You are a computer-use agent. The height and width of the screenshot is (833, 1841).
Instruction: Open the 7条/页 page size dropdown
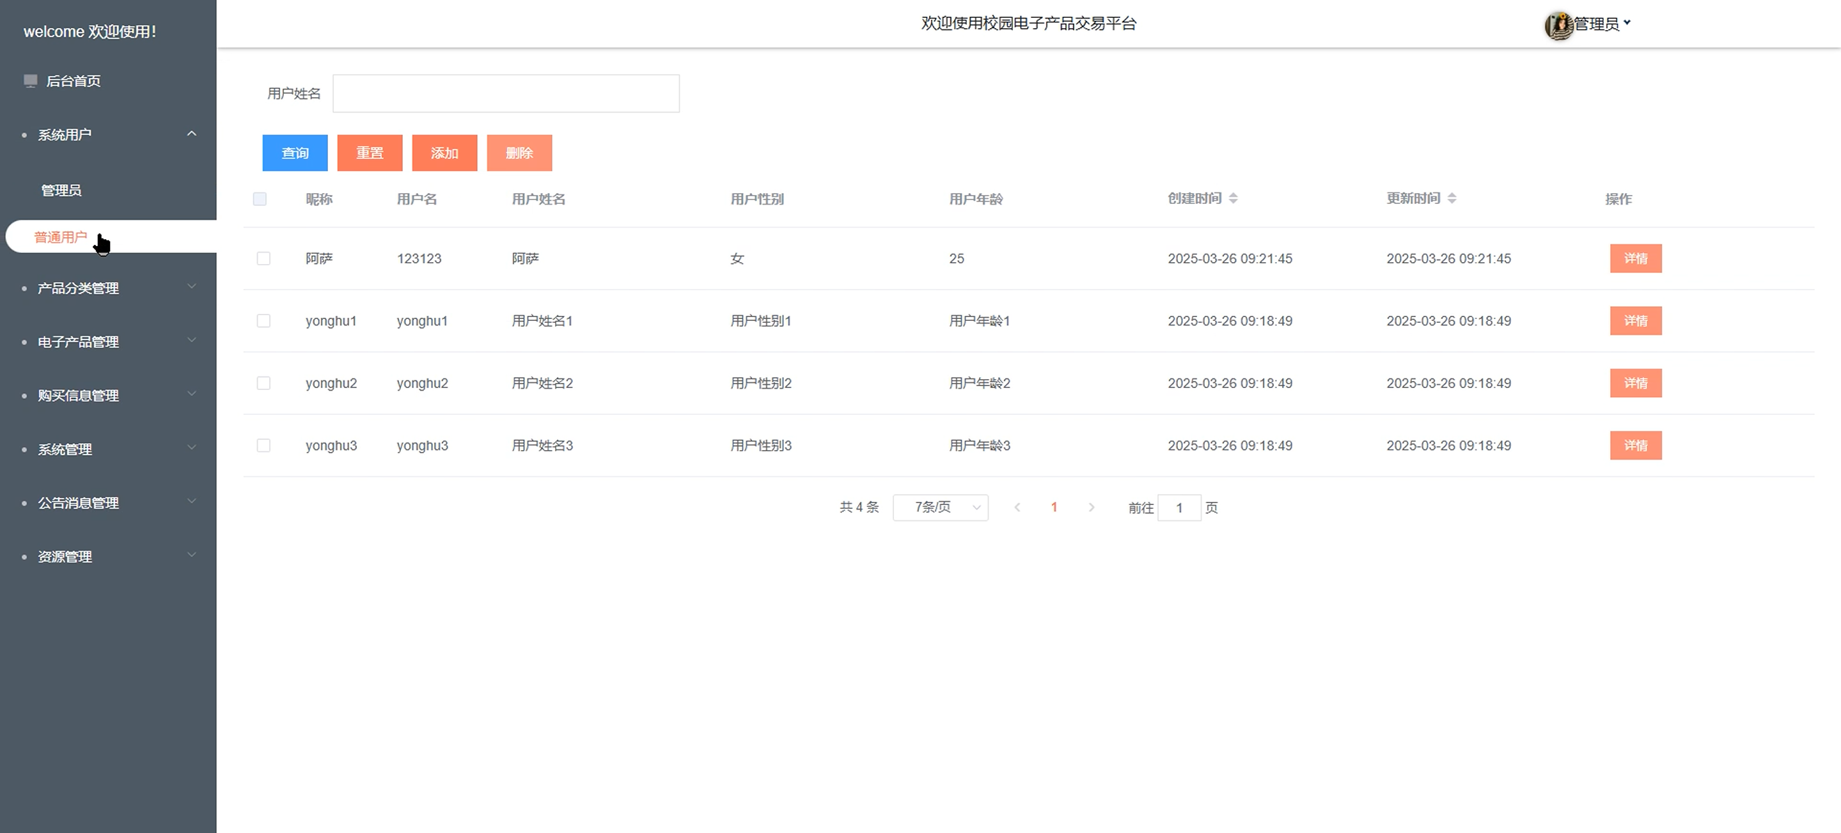pyautogui.click(x=940, y=507)
